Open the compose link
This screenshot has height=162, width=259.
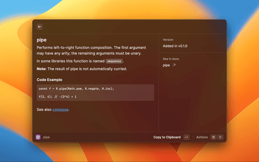click(60, 109)
